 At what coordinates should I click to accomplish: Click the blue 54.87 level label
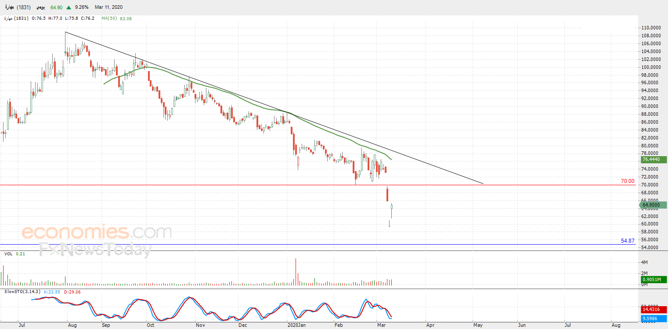coord(628,241)
